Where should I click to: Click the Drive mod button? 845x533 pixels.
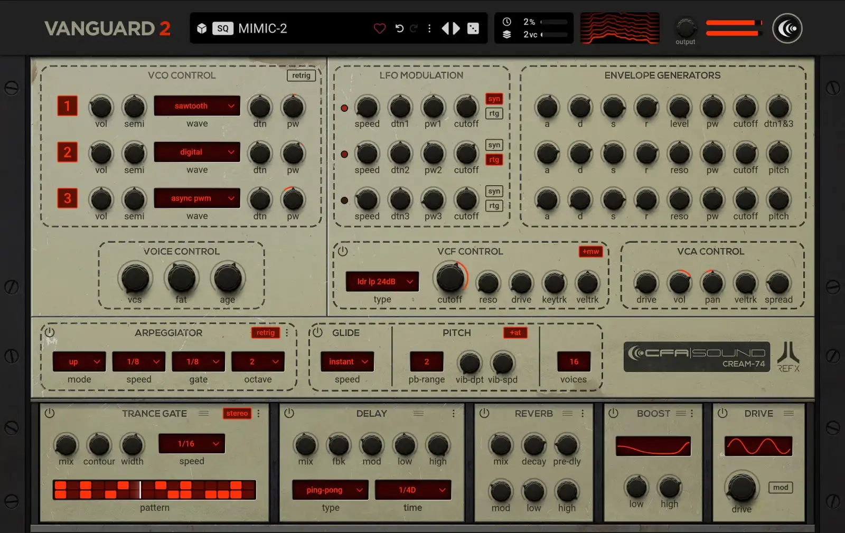pyautogui.click(x=781, y=488)
